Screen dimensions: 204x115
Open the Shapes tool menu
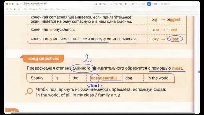pyautogui.click(x=25, y=9)
